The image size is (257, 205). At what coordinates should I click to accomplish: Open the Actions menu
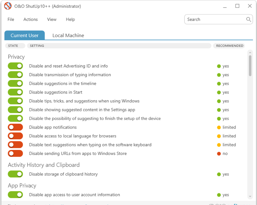pos(30,19)
